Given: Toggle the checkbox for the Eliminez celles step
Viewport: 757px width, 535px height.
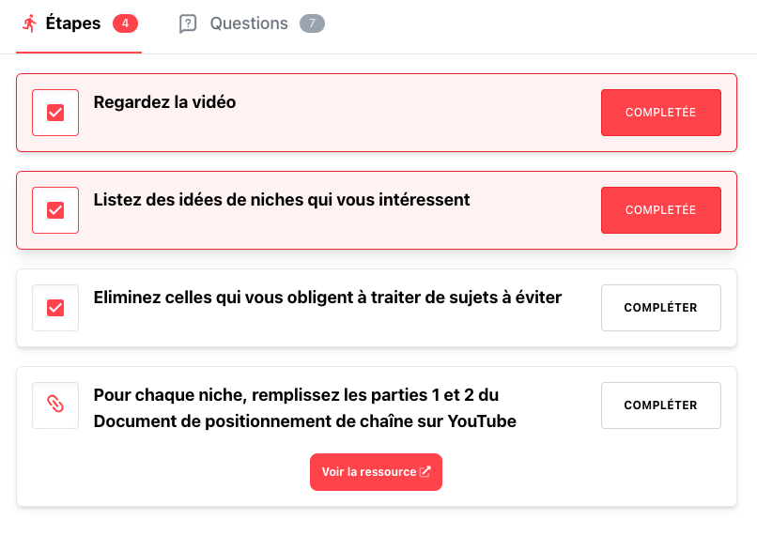Looking at the screenshot, I should coord(55,308).
